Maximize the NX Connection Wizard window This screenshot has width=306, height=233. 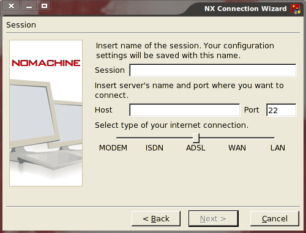44,6
